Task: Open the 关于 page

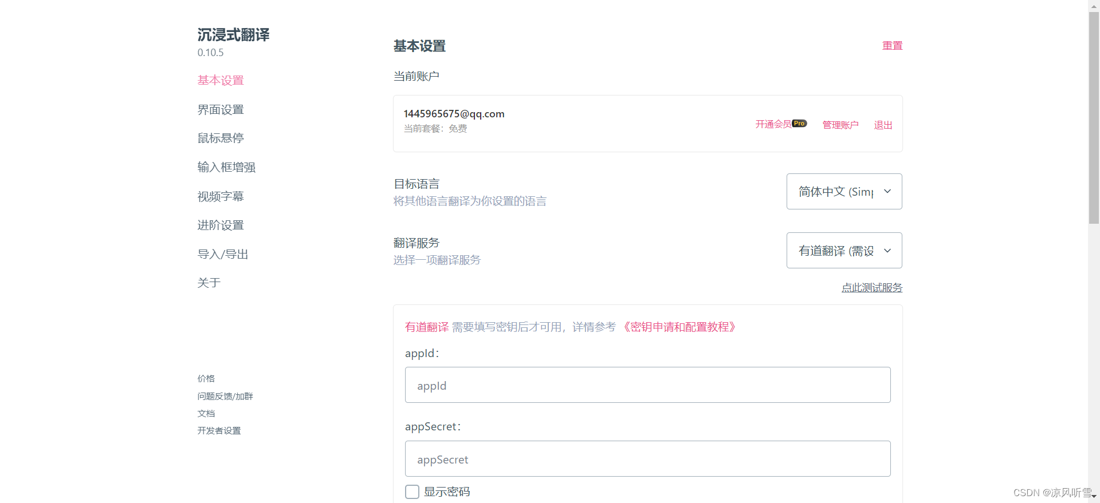Action: (x=209, y=283)
